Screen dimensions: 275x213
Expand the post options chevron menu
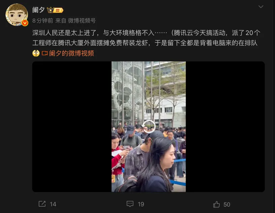[x=261, y=7]
